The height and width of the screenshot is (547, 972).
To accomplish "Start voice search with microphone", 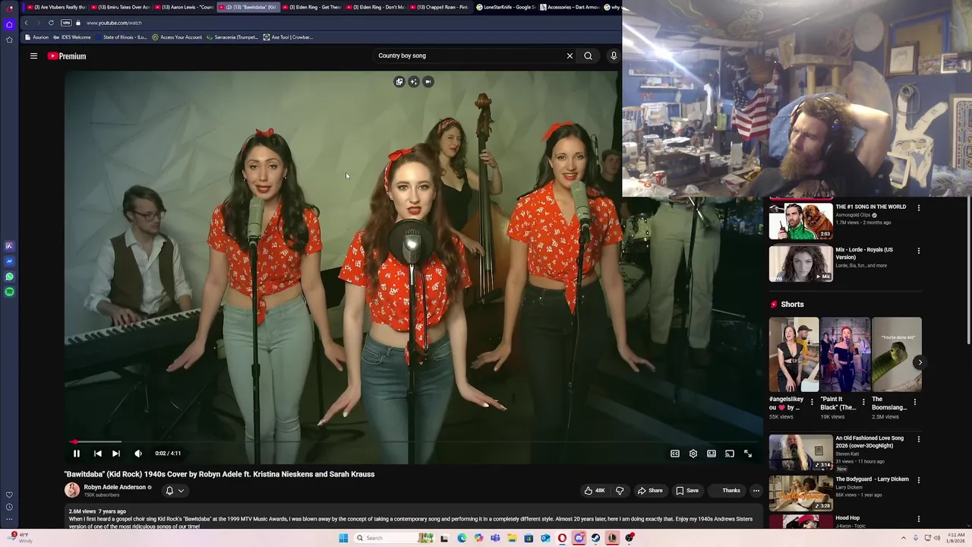I will coord(614,55).
